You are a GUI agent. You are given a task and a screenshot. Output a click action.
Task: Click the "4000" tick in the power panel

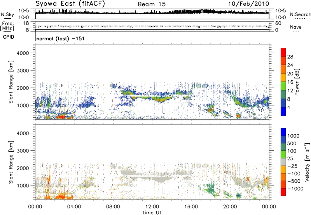[x=23, y=53]
